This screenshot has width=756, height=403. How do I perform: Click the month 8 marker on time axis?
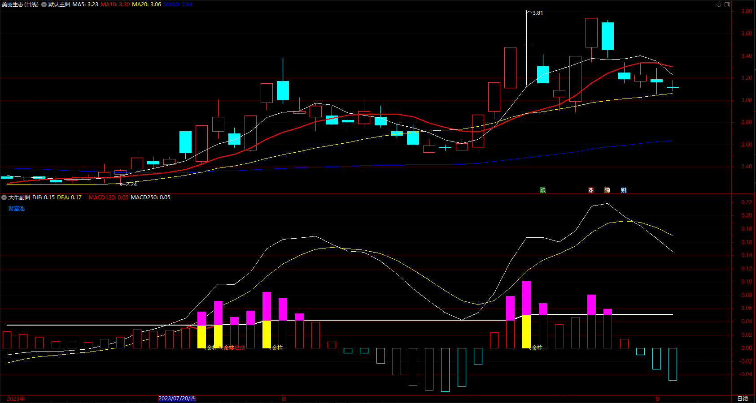coord(284,399)
